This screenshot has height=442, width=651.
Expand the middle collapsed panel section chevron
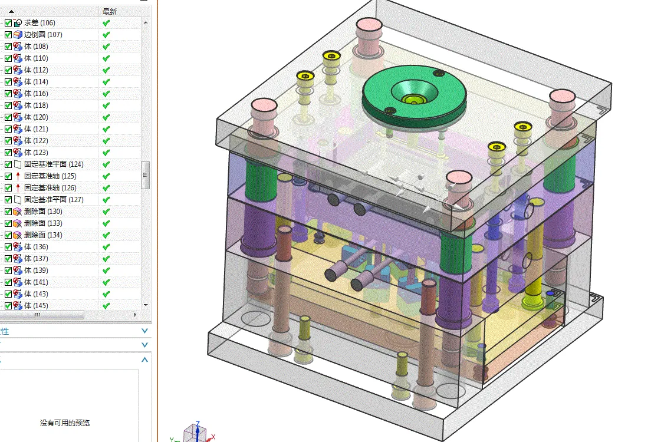point(144,345)
